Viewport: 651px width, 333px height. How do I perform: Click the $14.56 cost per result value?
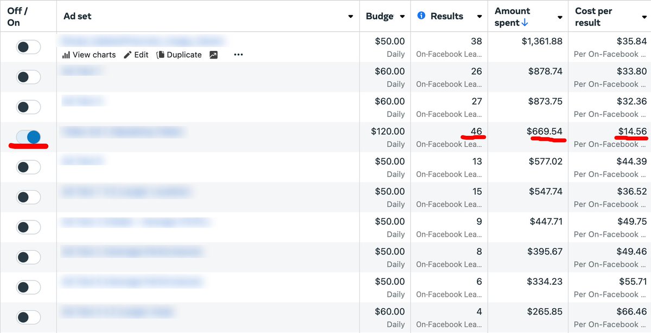pyautogui.click(x=632, y=131)
